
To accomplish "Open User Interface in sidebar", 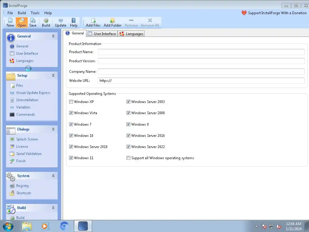I will click(24, 53).
